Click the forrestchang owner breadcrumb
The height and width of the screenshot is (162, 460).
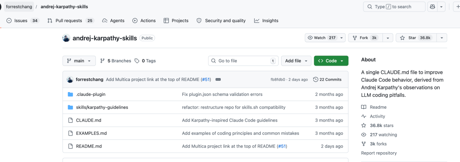(x=19, y=6)
